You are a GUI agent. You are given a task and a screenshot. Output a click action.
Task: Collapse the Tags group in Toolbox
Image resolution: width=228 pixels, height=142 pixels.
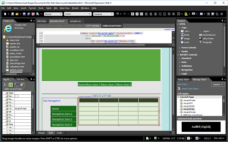[180, 28]
